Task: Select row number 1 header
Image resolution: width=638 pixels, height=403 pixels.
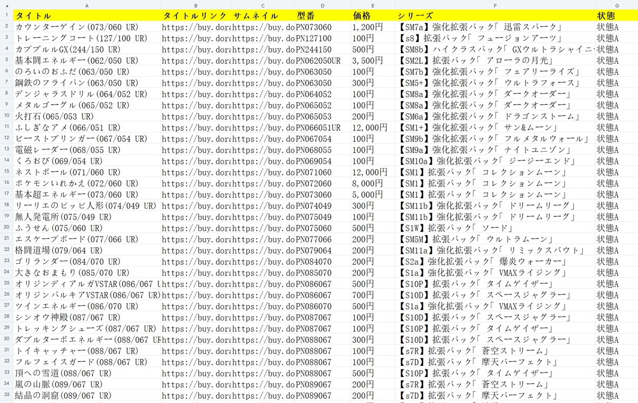Action: click(x=6, y=15)
